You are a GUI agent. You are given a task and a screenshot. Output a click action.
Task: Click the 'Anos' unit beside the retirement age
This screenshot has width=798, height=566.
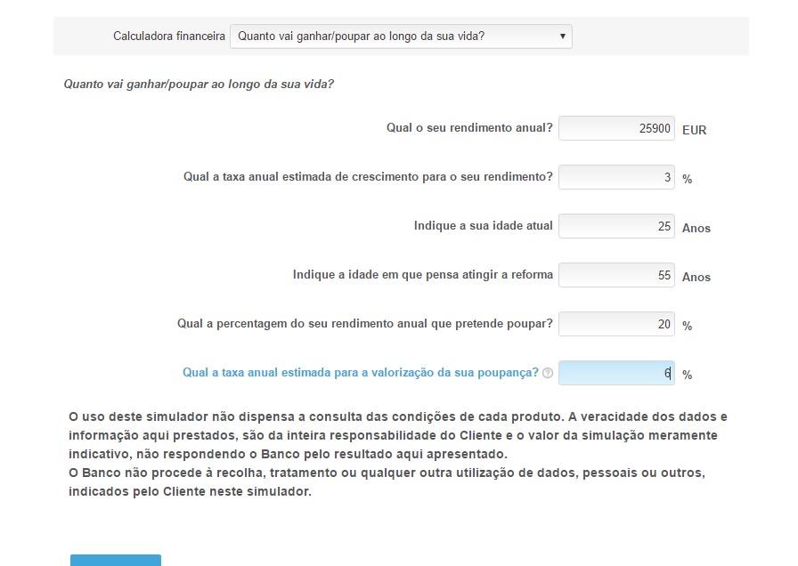(x=696, y=277)
